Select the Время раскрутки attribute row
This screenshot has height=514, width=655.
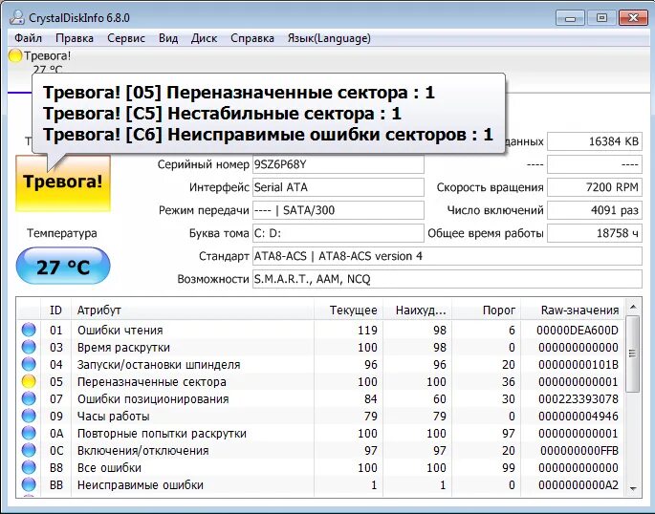click(321, 347)
